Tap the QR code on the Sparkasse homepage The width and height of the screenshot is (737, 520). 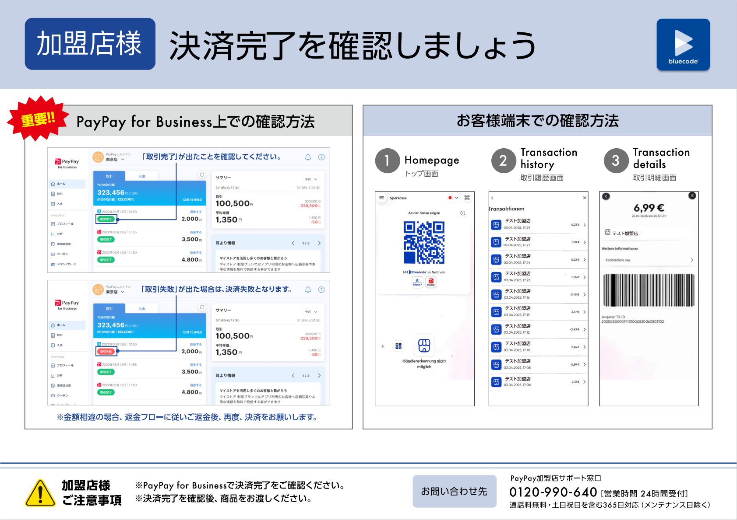424,242
